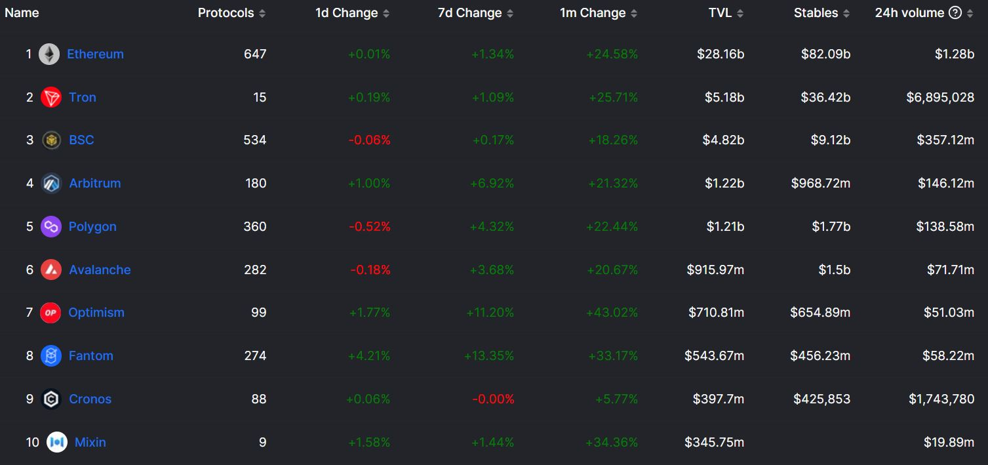Sort table by Protocols column
Screen dimensions: 988x465
(x=262, y=14)
